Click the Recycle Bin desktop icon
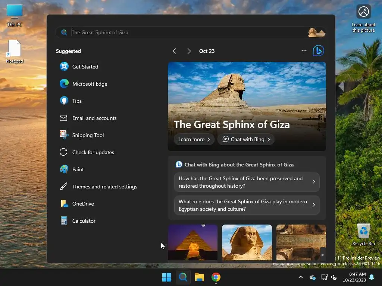 point(363,234)
